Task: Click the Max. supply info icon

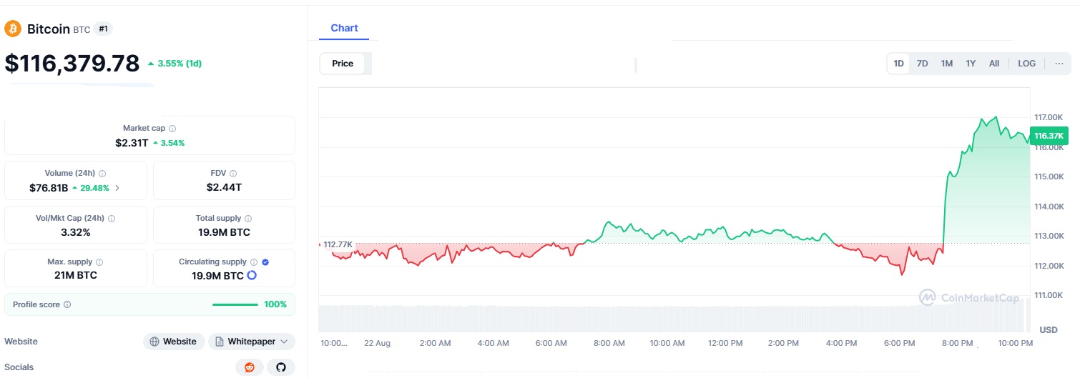Action: click(99, 262)
